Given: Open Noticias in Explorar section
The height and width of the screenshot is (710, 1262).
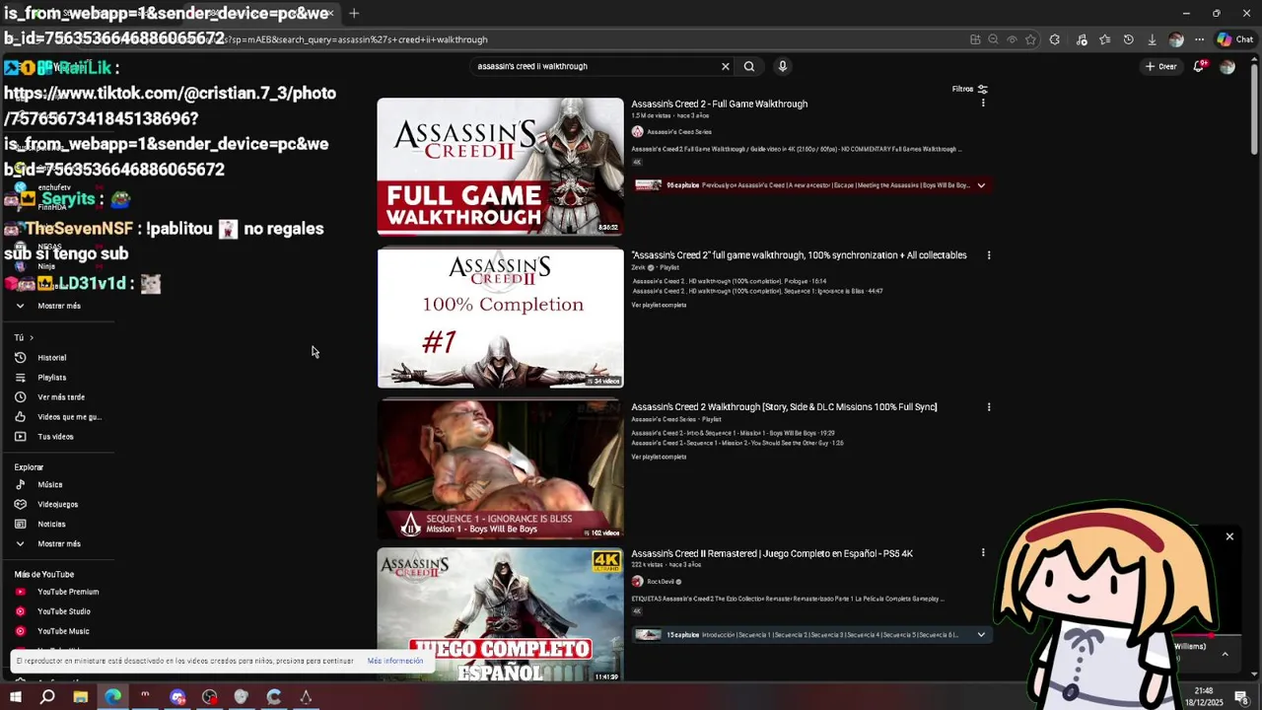Looking at the screenshot, I should (51, 525).
